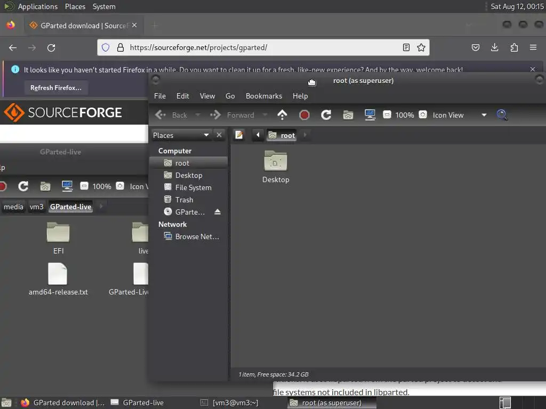The width and height of the screenshot is (546, 409).
Task: Bookmark this page with the star icon
Action: pyautogui.click(x=421, y=47)
